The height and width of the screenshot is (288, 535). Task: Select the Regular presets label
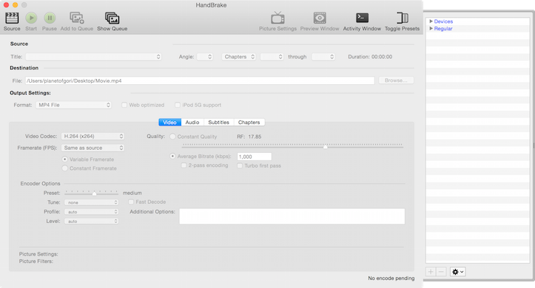[x=443, y=29]
